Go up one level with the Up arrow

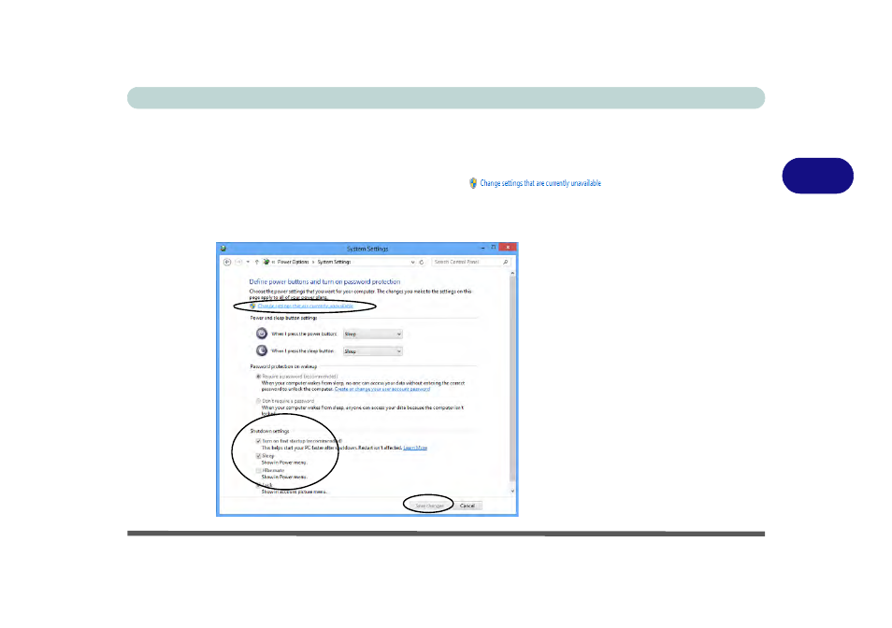pyautogui.click(x=256, y=262)
